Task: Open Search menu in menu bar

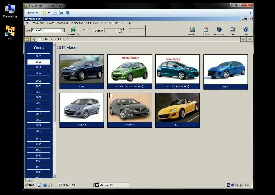Action: click(x=50, y=23)
